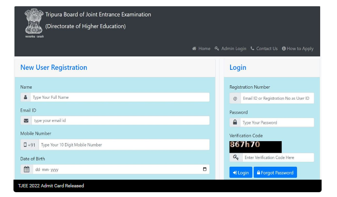Click the @ icon beside Registration Number
The image size is (337, 197).
tap(235, 98)
